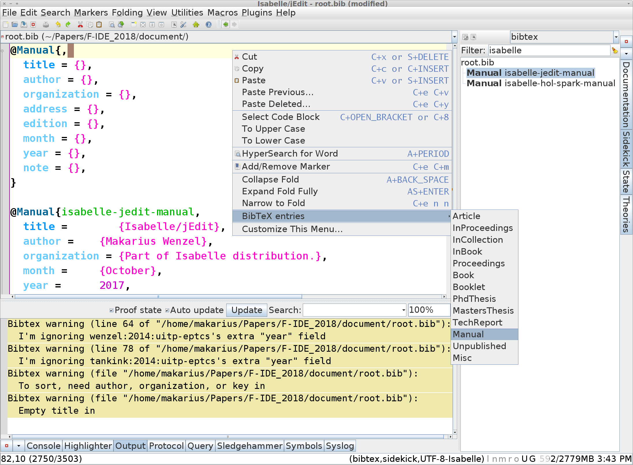Click the Sidekick Filter input field
The image size is (633, 465).
[549, 50]
